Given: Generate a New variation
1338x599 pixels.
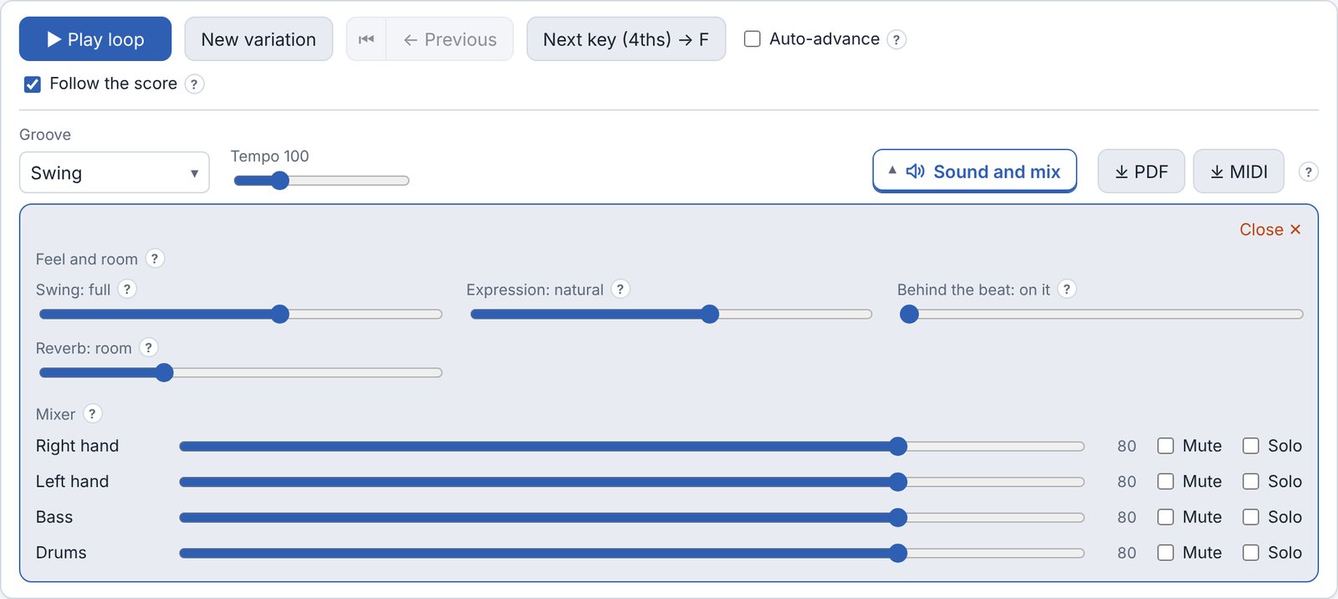Looking at the screenshot, I should 258,39.
